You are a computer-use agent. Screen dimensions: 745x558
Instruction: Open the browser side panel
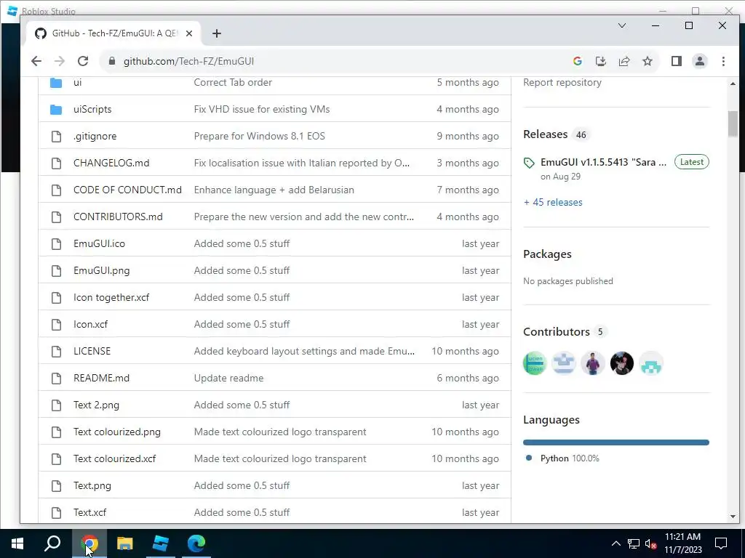click(x=676, y=61)
